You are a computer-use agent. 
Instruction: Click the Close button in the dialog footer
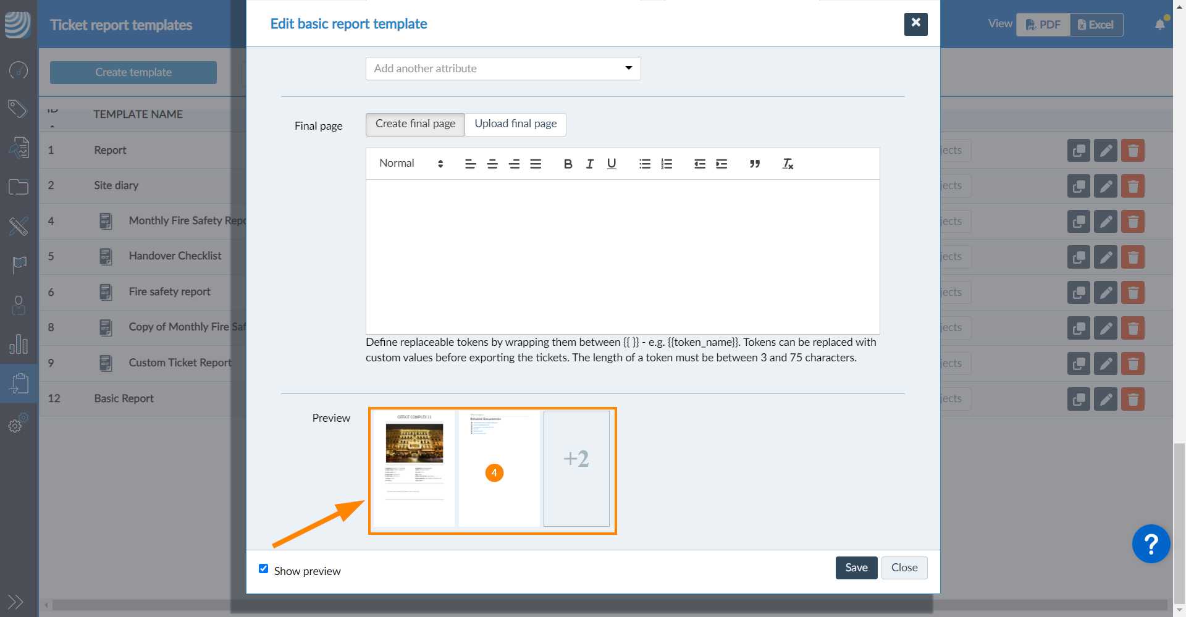coord(904,568)
